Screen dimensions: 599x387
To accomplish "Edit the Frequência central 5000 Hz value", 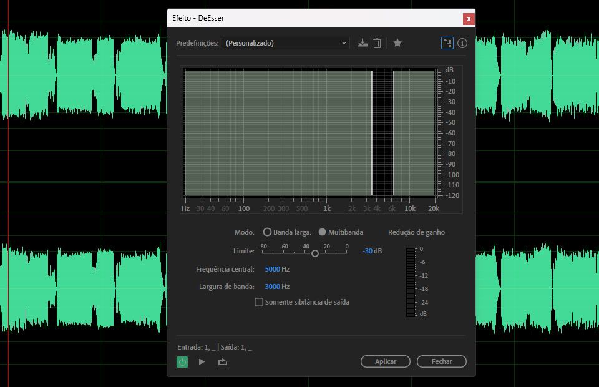I will [273, 269].
